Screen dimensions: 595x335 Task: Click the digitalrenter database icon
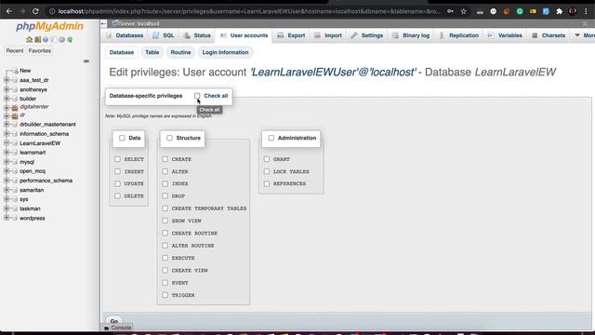15,108
